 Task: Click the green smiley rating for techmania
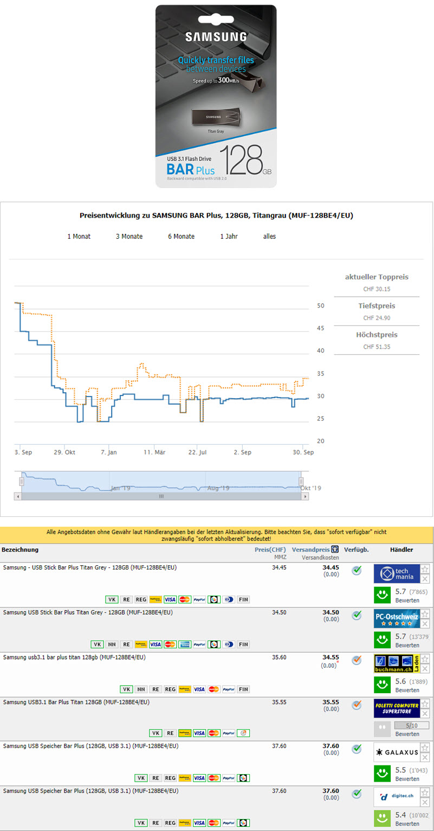382,596
